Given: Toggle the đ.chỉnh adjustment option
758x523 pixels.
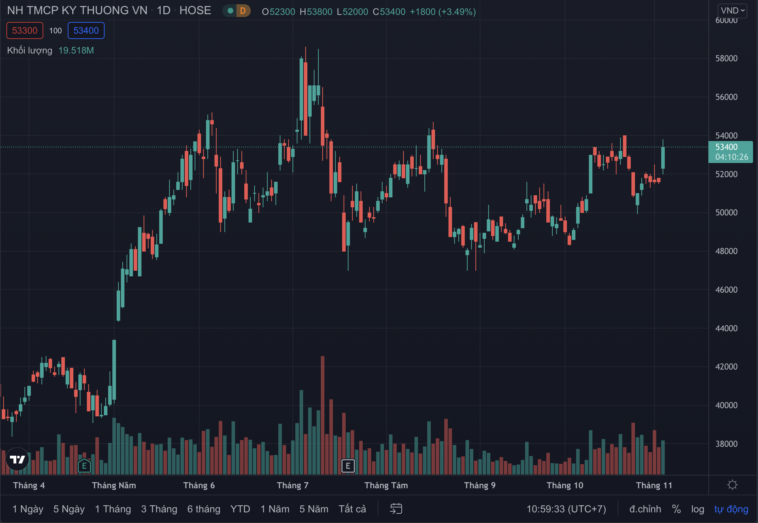Looking at the screenshot, I should click(645, 509).
